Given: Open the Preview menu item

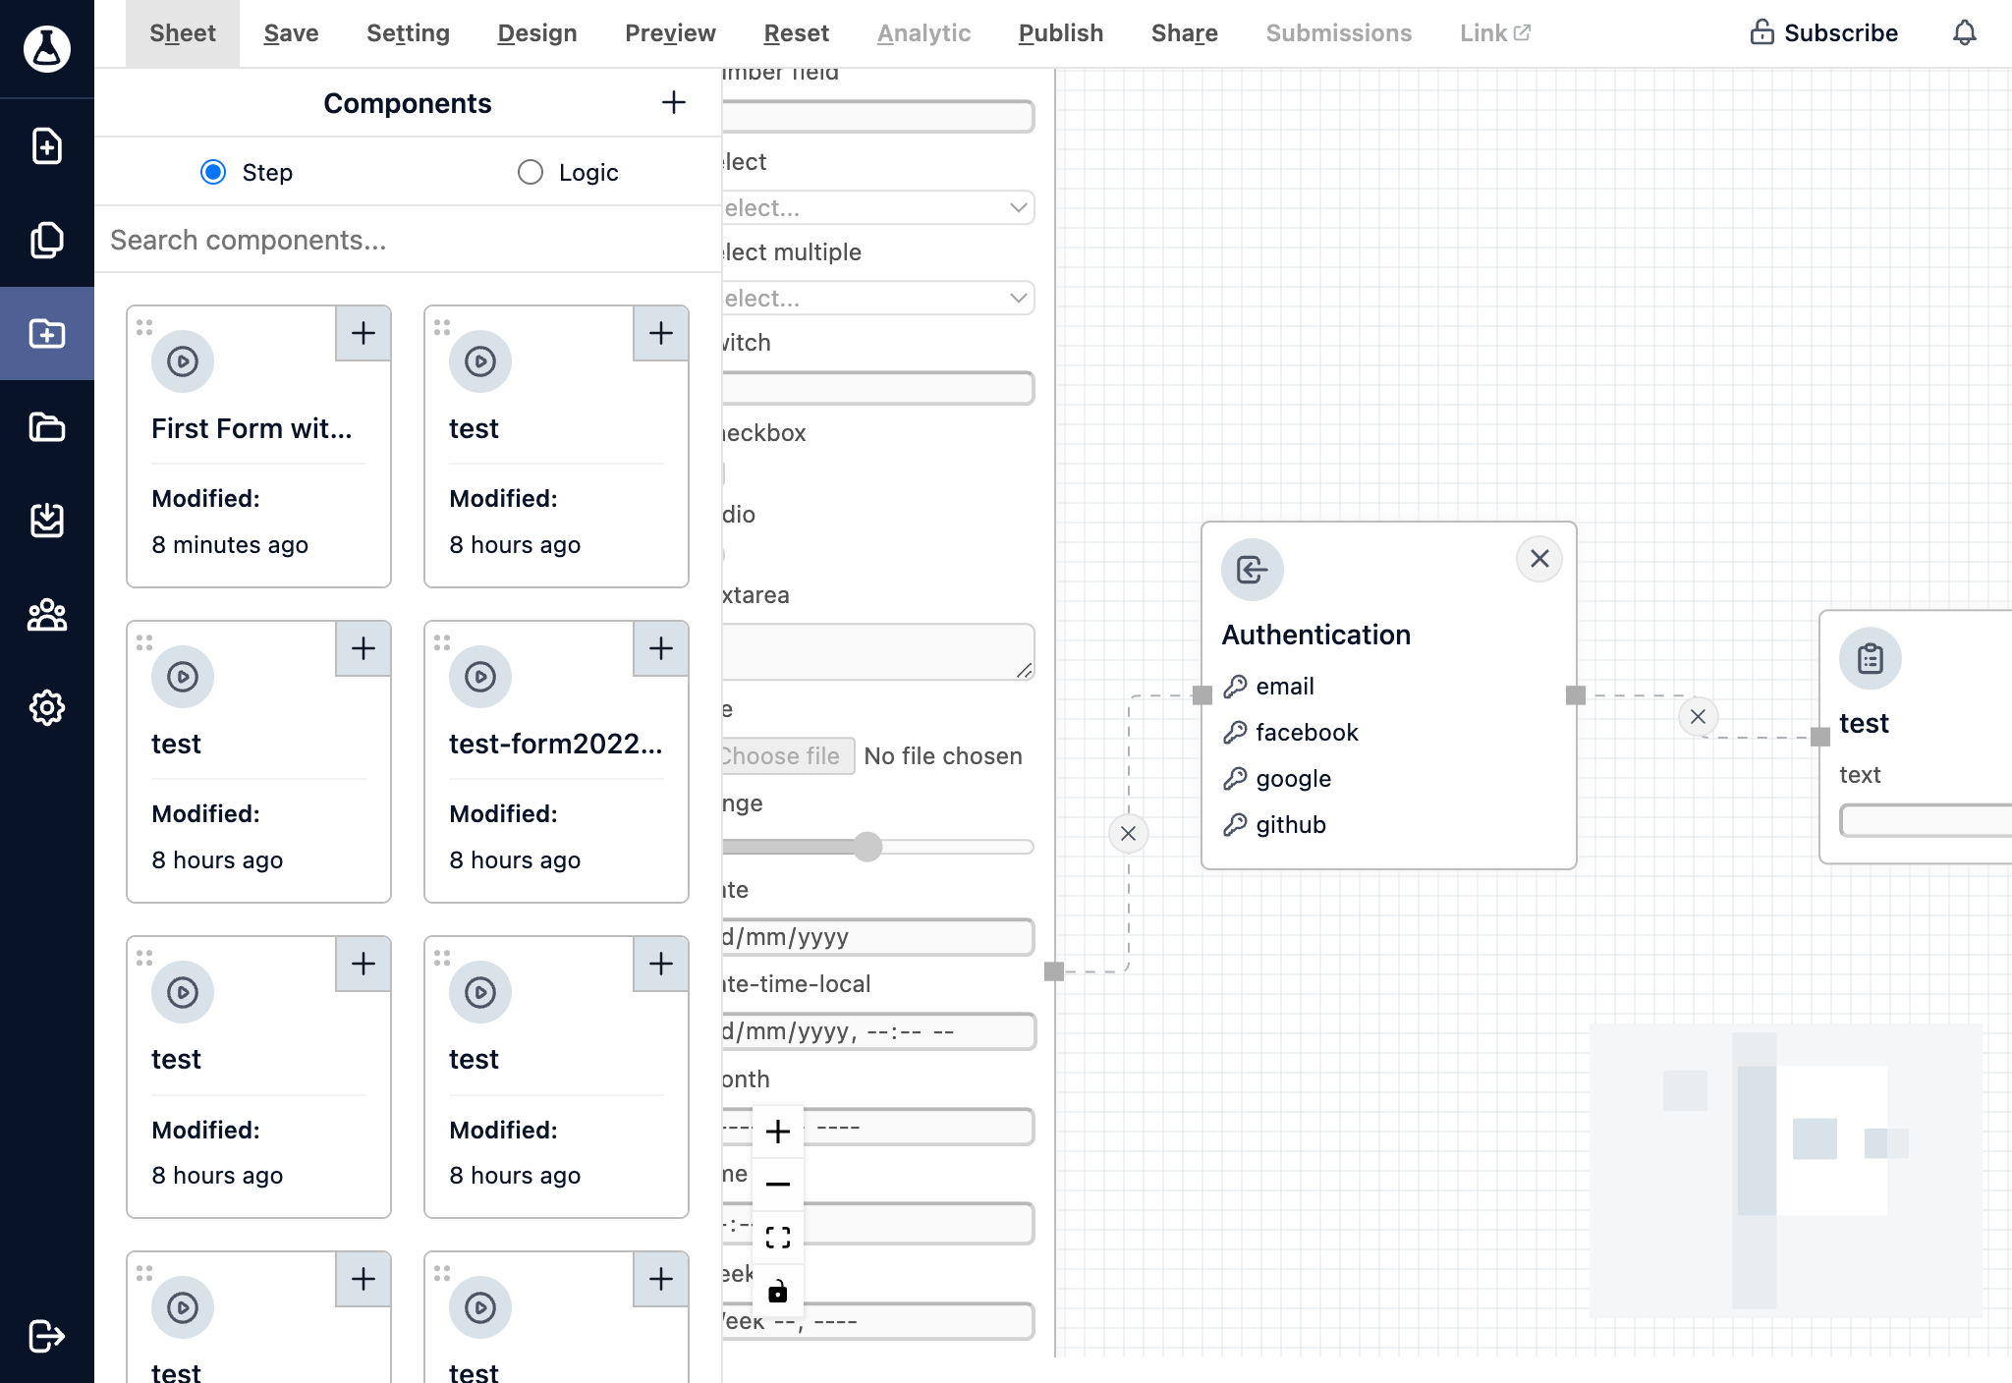Looking at the screenshot, I should tap(670, 33).
